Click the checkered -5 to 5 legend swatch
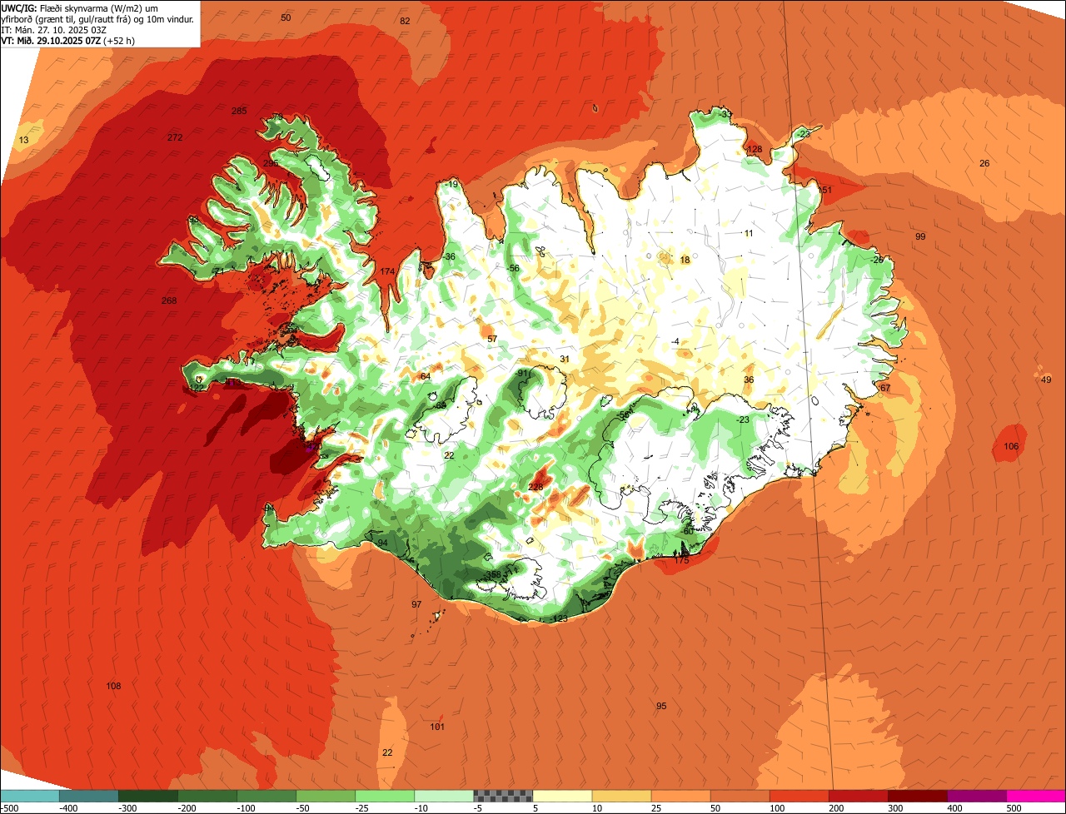The image size is (1066, 814). click(x=503, y=796)
